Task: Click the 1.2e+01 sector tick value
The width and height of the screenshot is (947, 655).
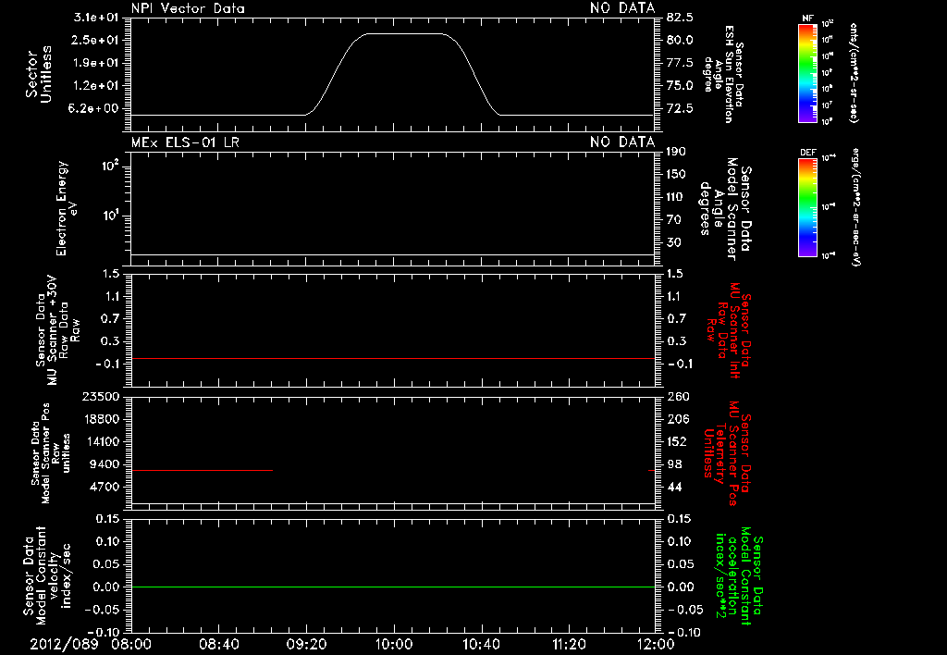Action: (x=96, y=86)
